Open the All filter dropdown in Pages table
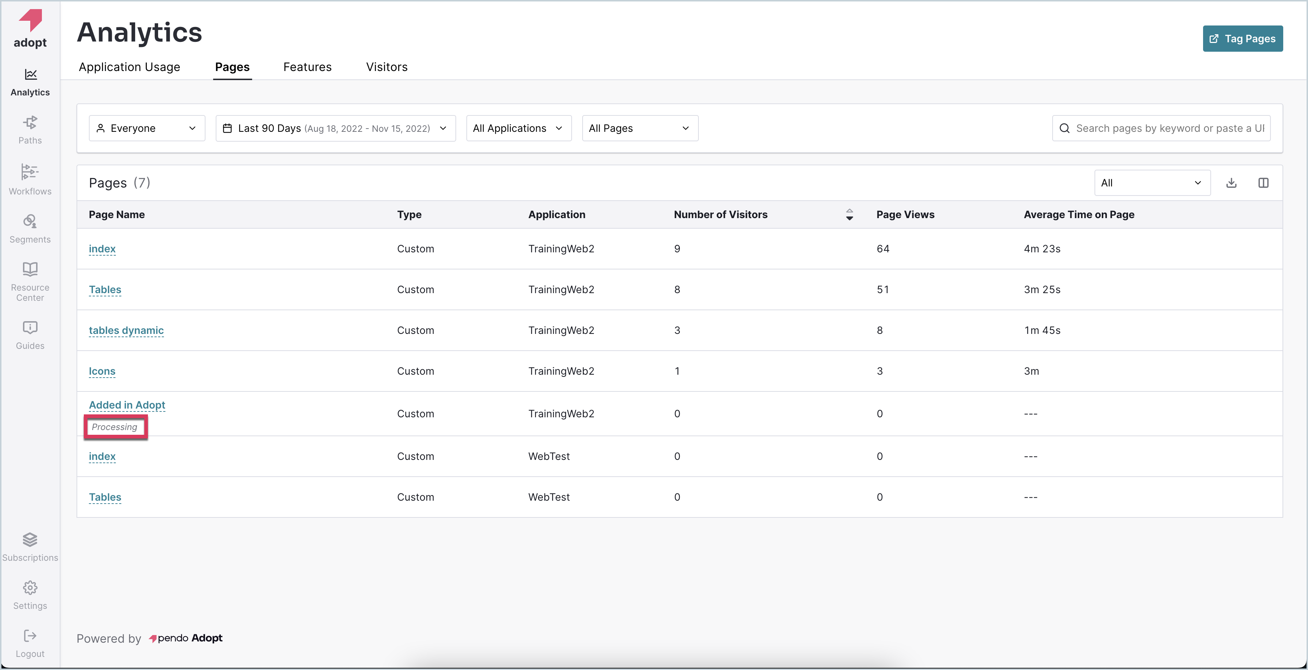Screen dimensions: 1308x670 (x=1152, y=183)
